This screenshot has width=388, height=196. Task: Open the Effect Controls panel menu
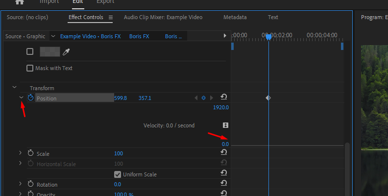pos(111,18)
